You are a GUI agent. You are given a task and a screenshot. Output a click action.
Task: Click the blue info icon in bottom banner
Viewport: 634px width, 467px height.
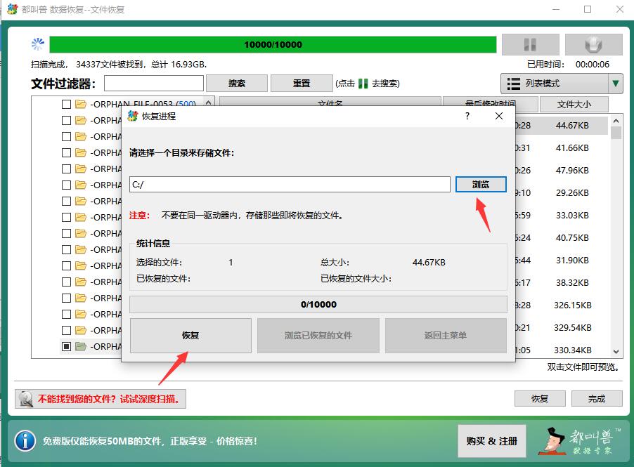point(25,441)
